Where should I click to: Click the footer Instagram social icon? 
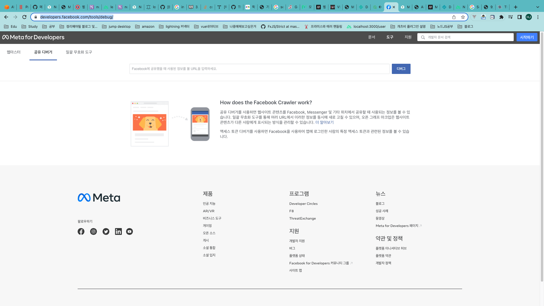93,231
